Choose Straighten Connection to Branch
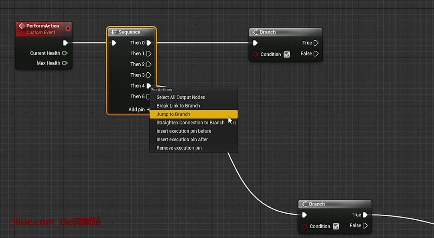The width and height of the screenshot is (434, 238). point(194,122)
